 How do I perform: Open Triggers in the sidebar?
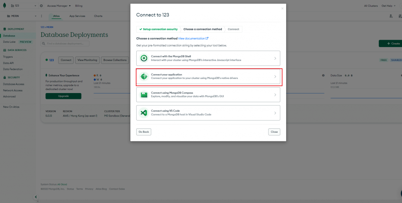(8, 57)
